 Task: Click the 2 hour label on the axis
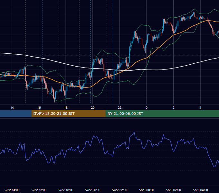tap(174, 108)
